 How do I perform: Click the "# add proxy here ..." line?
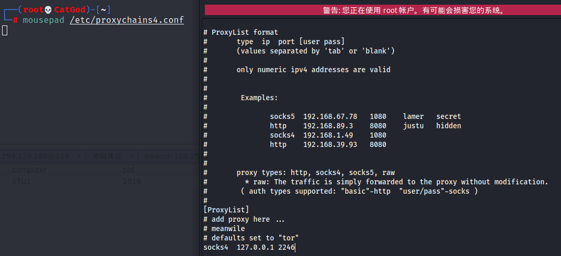click(x=244, y=220)
